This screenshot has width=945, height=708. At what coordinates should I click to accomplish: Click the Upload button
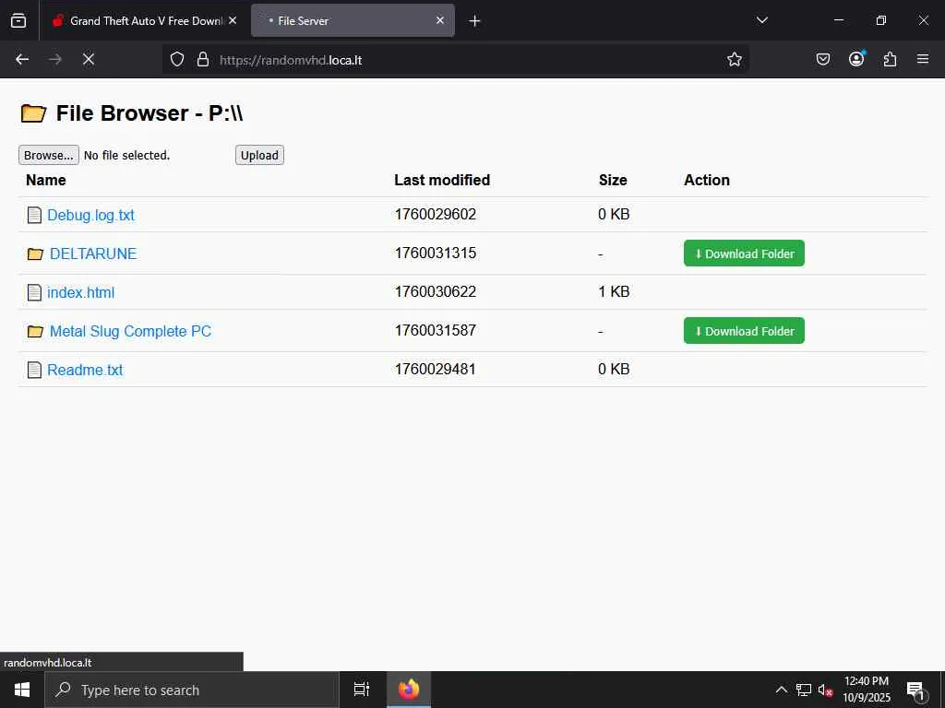pos(259,155)
